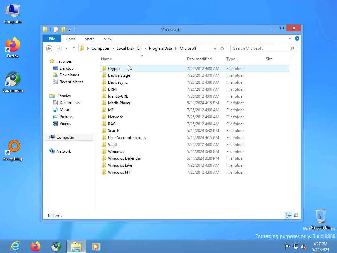
Task: Open Supermium from the taskbar
Action: click(56, 246)
